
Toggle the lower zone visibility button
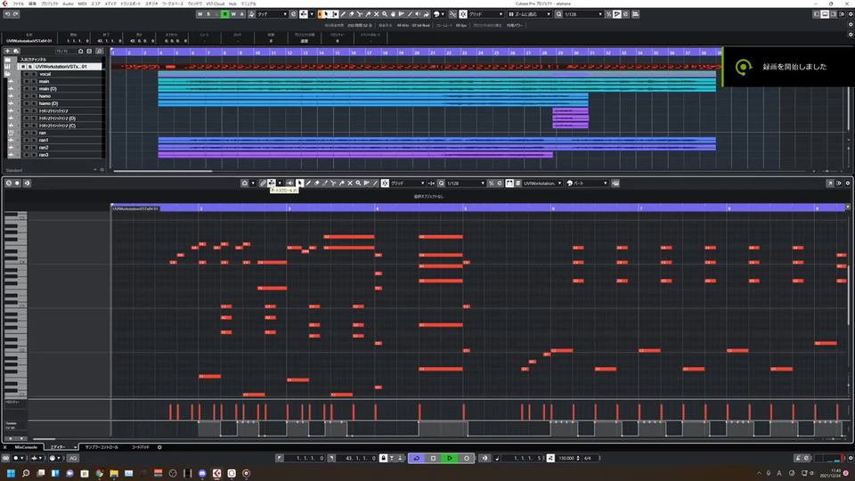(x=825, y=14)
